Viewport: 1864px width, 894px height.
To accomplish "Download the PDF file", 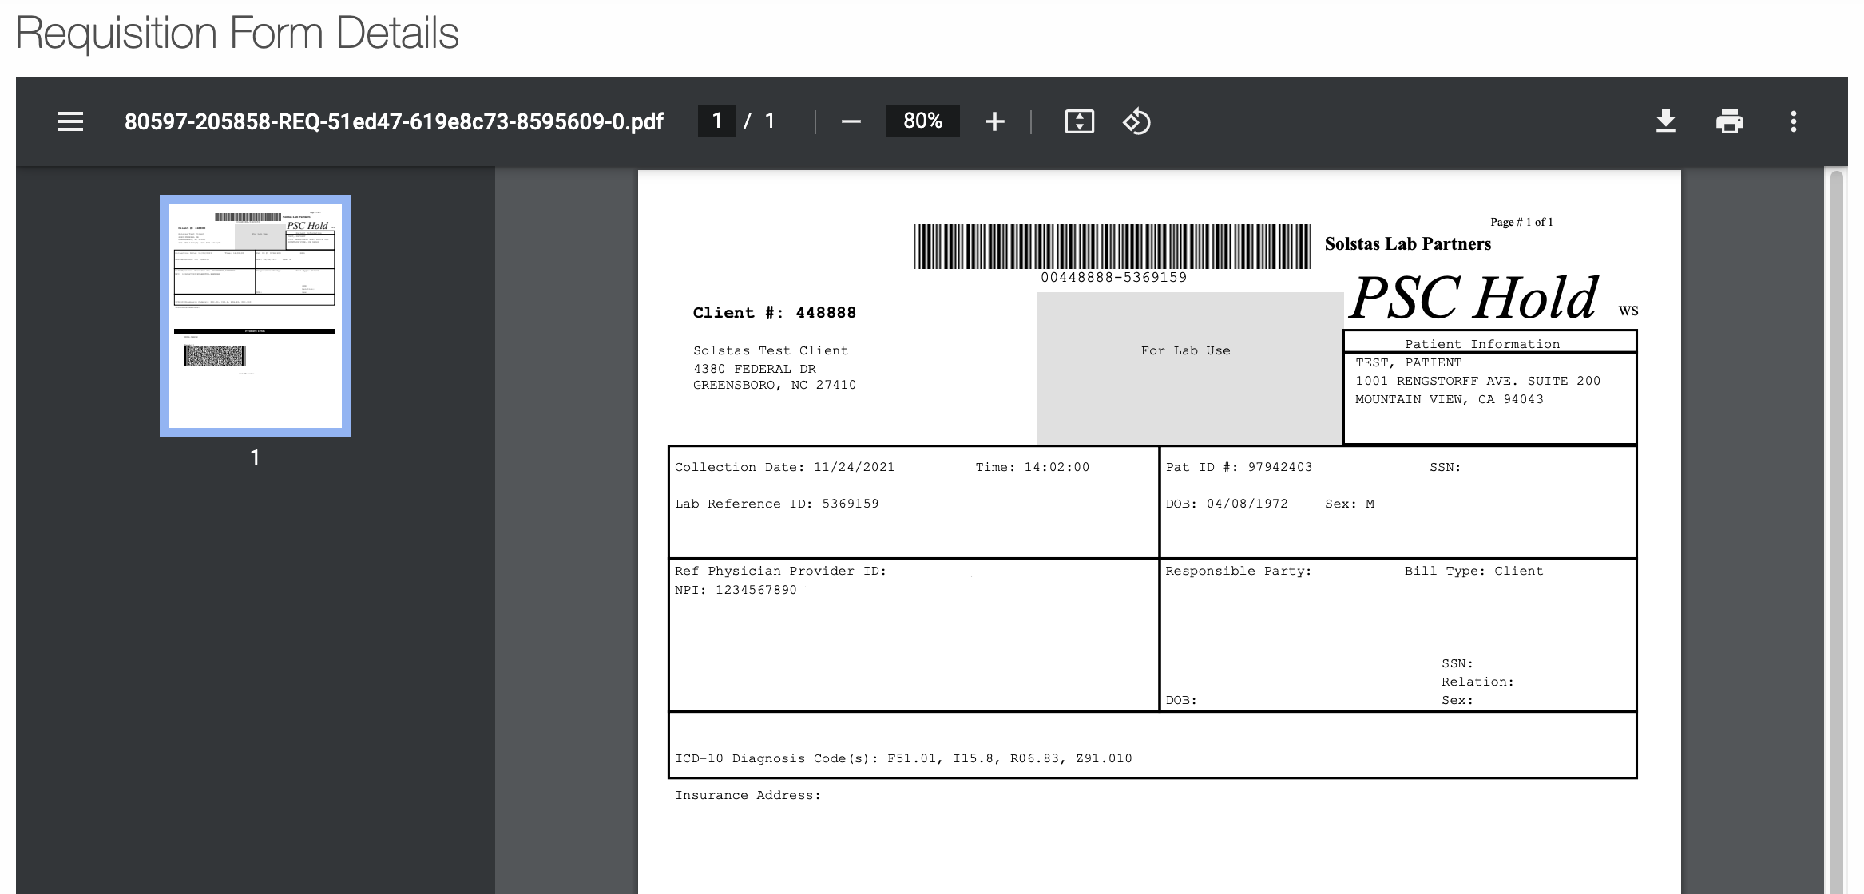I will [1665, 121].
